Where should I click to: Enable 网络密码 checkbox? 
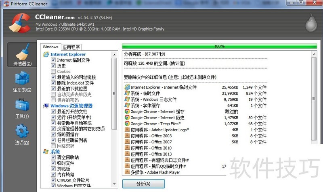point(53,146)
